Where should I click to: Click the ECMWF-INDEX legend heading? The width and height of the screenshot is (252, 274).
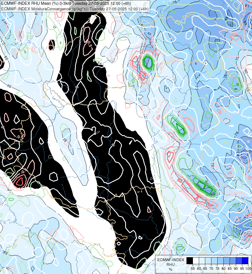(171, 260)
